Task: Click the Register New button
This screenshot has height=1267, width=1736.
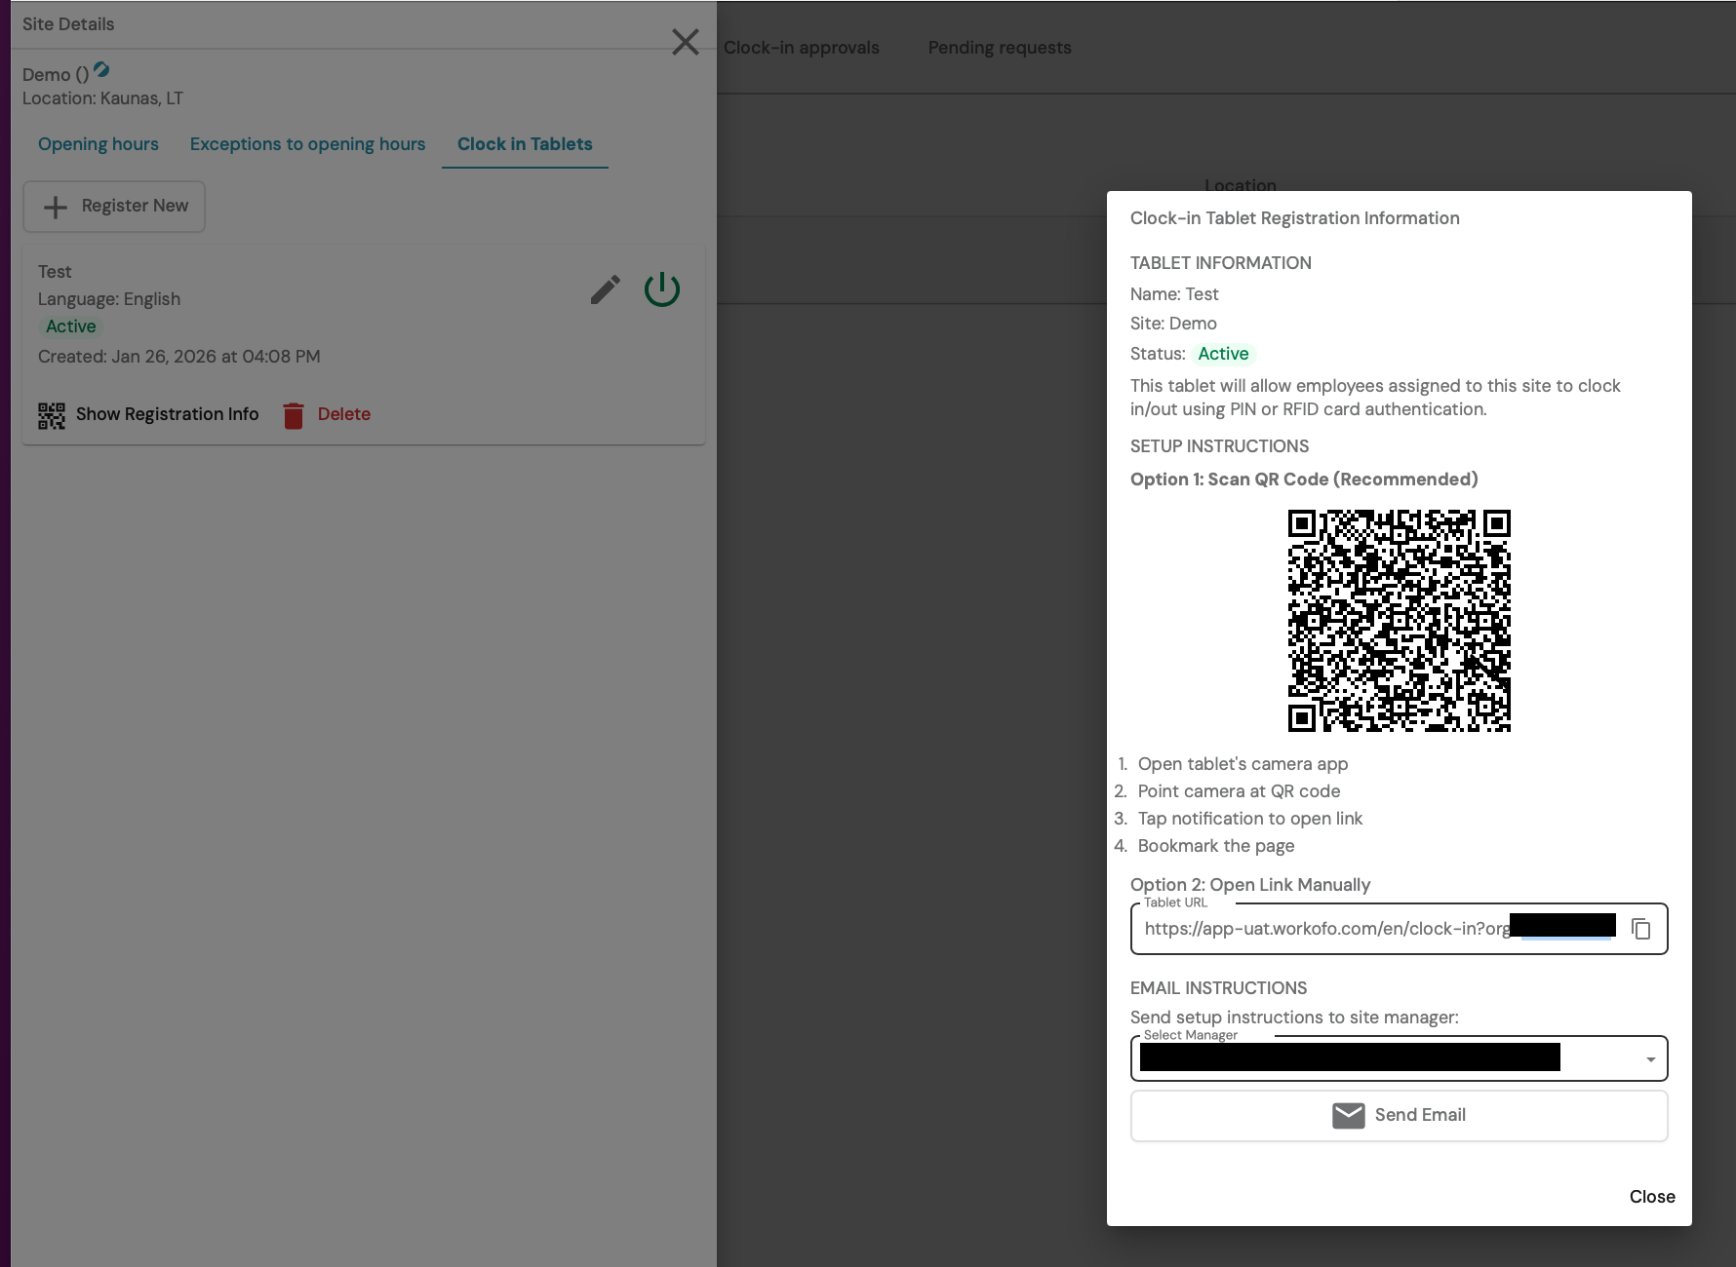Action: tap(114, 207)
